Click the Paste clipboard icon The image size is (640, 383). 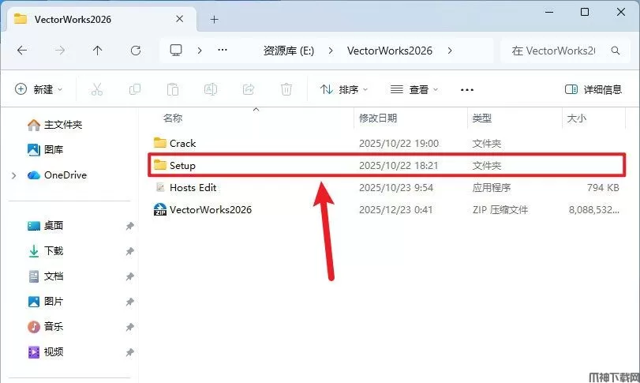tap(173, 89)
